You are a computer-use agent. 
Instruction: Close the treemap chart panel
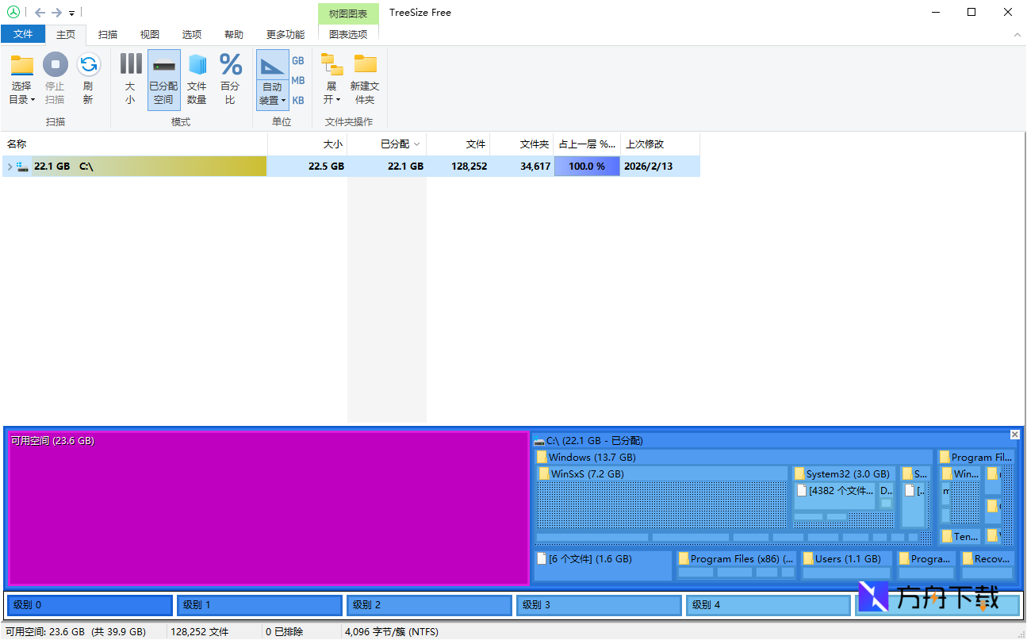[x=1014, y=435]
